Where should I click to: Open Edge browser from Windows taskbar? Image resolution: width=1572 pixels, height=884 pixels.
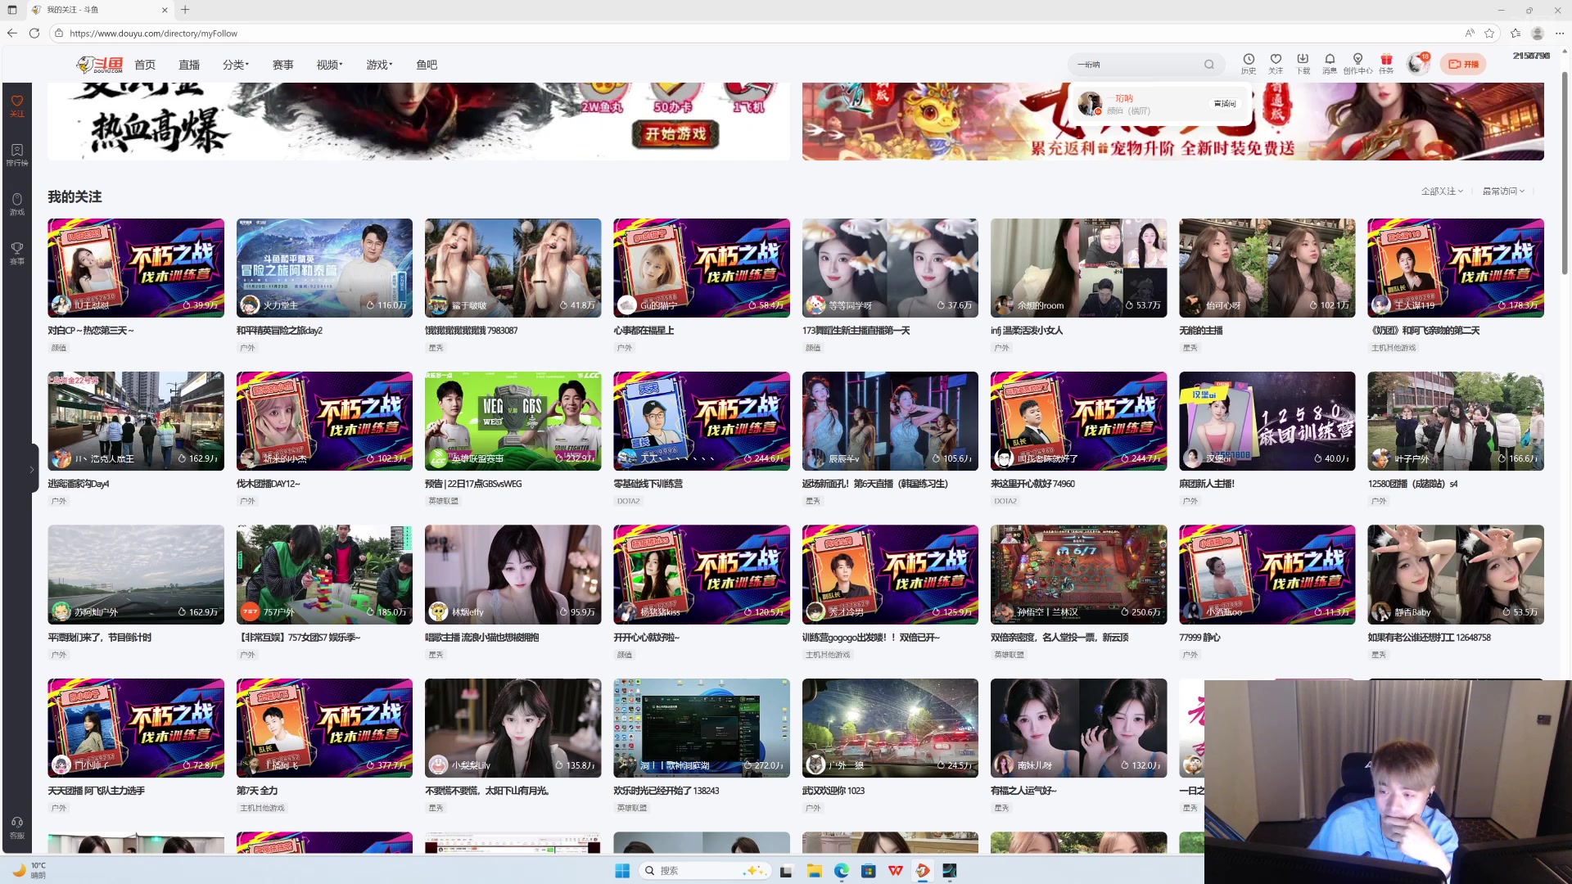(x=841, y=871)
